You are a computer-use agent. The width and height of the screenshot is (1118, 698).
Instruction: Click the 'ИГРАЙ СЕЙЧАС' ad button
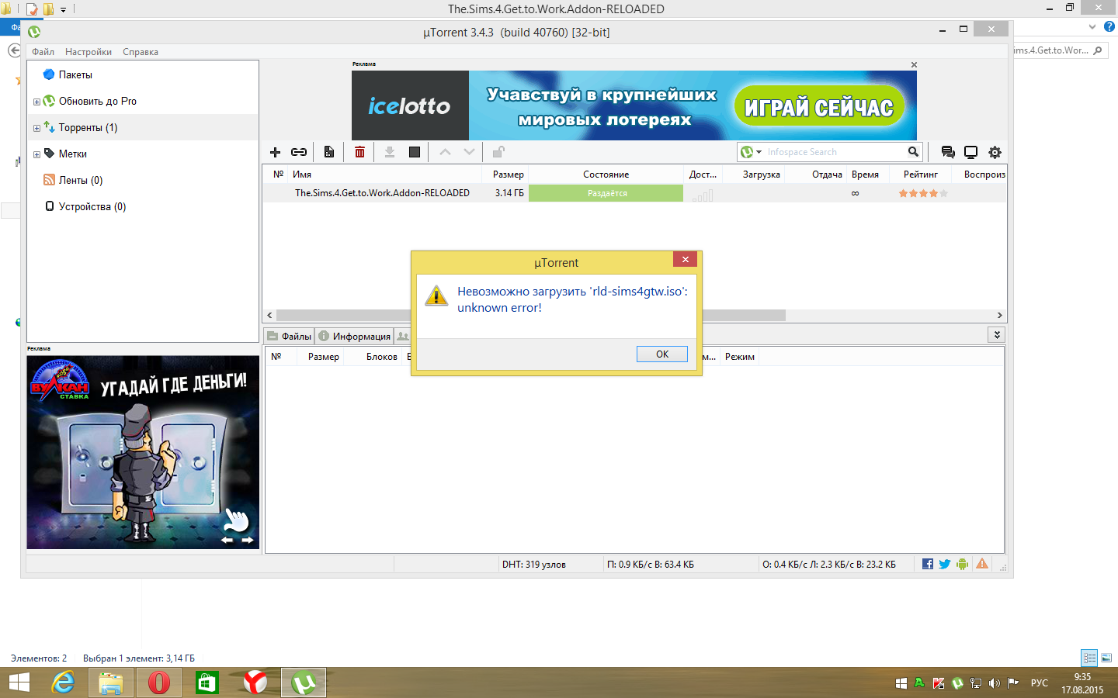[819, 107]
